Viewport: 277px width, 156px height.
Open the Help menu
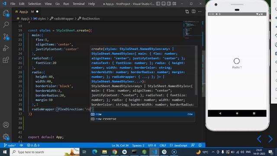[x=91, y=4]
